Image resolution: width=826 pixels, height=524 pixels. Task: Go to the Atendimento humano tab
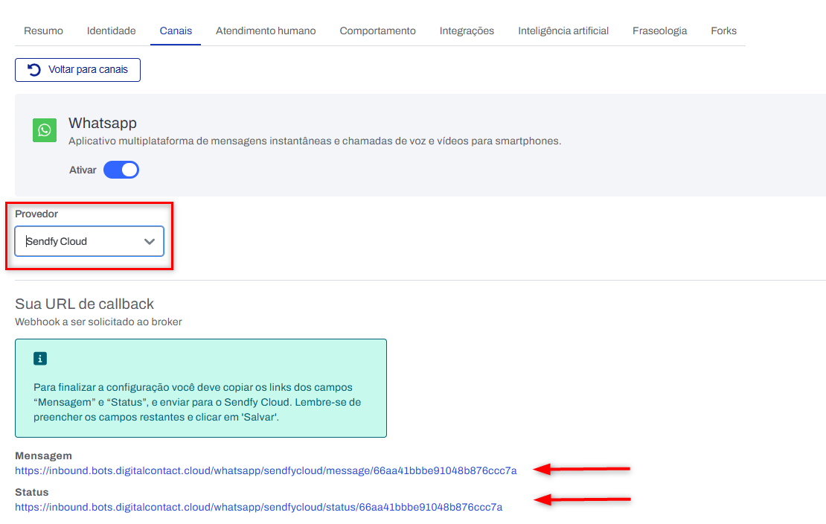[266, 31]
